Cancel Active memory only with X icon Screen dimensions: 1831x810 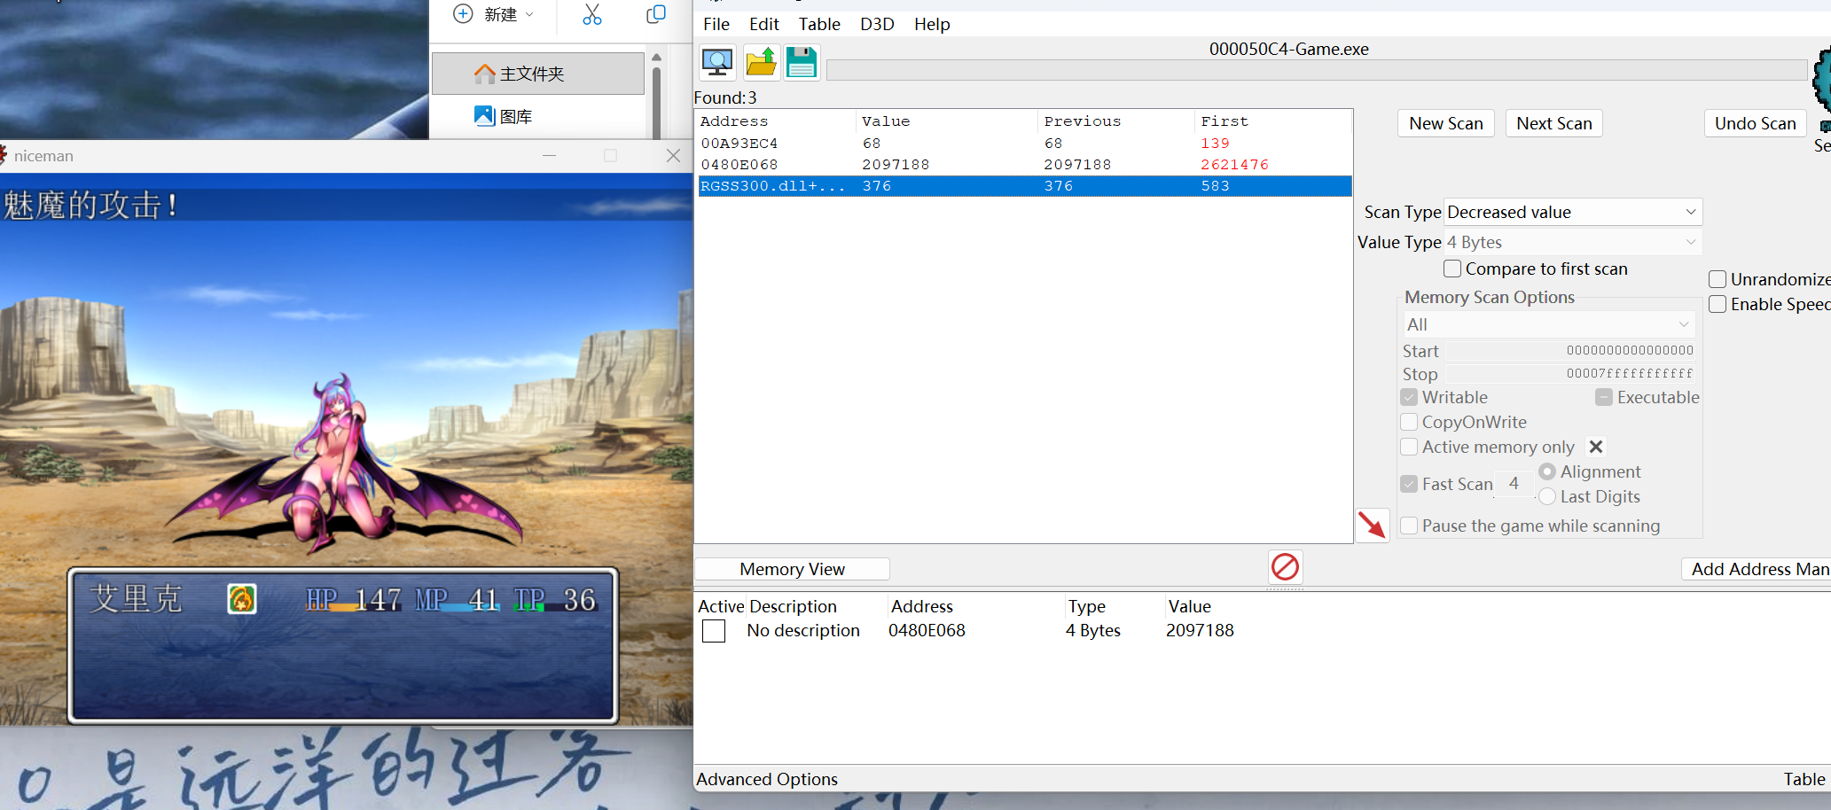coord(1596,447)
